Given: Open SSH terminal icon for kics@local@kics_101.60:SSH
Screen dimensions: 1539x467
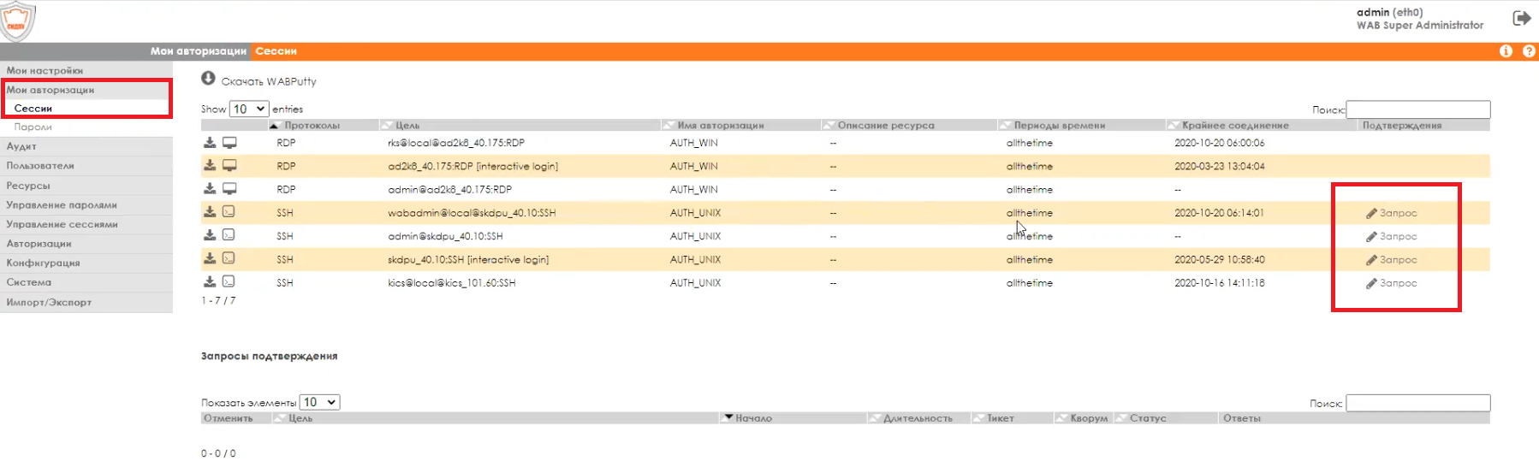Looking at the screenshot, I should pos(229,281).
